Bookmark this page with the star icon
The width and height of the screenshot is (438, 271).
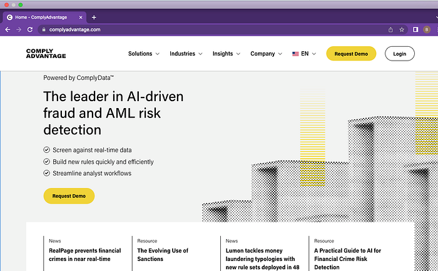[x=402, y=29]
